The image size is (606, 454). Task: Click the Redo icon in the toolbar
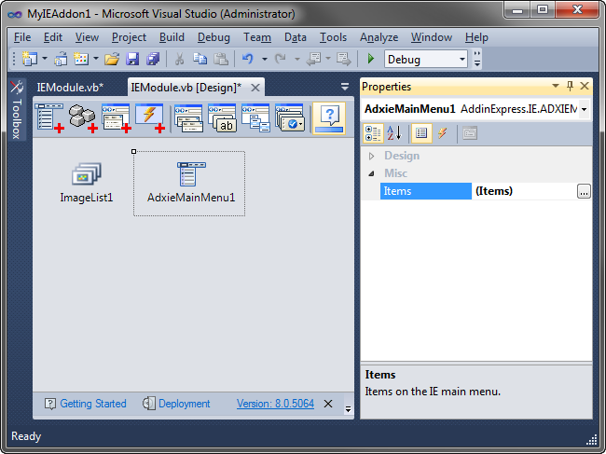click(281, 59)
